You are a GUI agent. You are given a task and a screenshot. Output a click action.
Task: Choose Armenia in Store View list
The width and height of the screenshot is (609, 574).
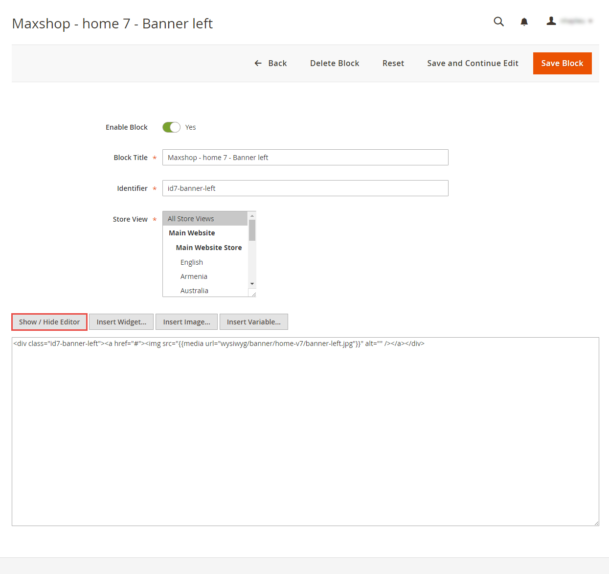(194, 276)
